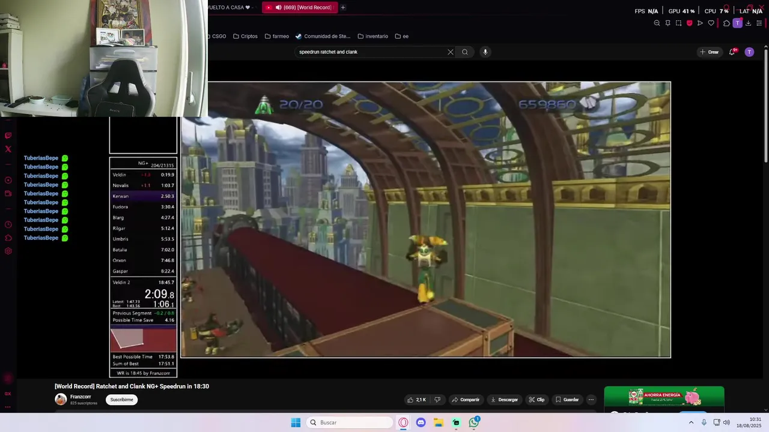Open the Twitch panel in the sidebar
This screenshot has height=432, width=769.
[x=8, y=136]
